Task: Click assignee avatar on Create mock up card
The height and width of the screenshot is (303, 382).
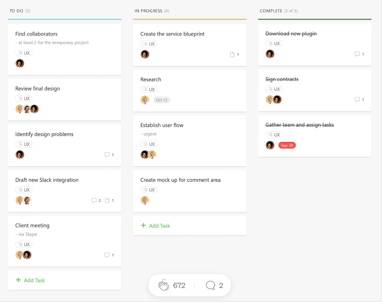Action: click(145, 200)
